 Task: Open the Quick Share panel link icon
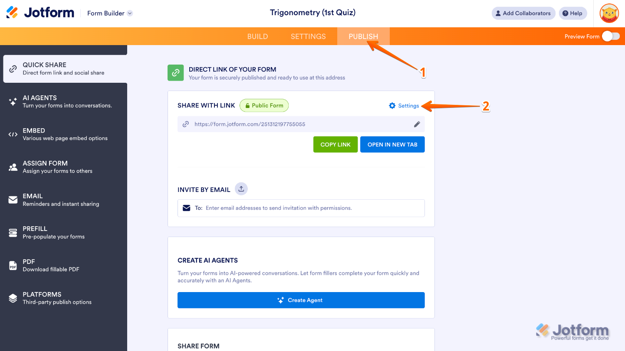click(12, 68)
